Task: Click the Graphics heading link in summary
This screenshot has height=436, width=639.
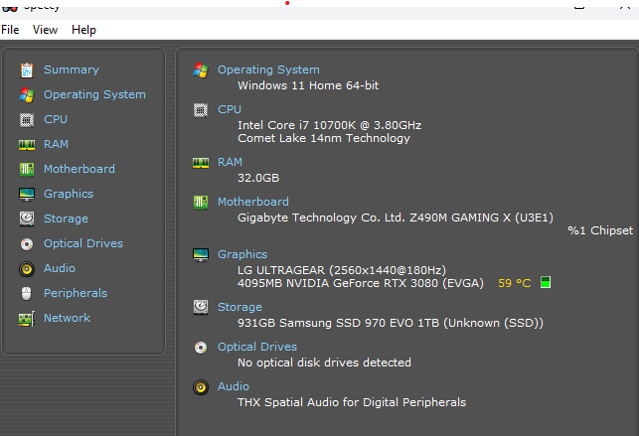Action: [x=242, y=254]
